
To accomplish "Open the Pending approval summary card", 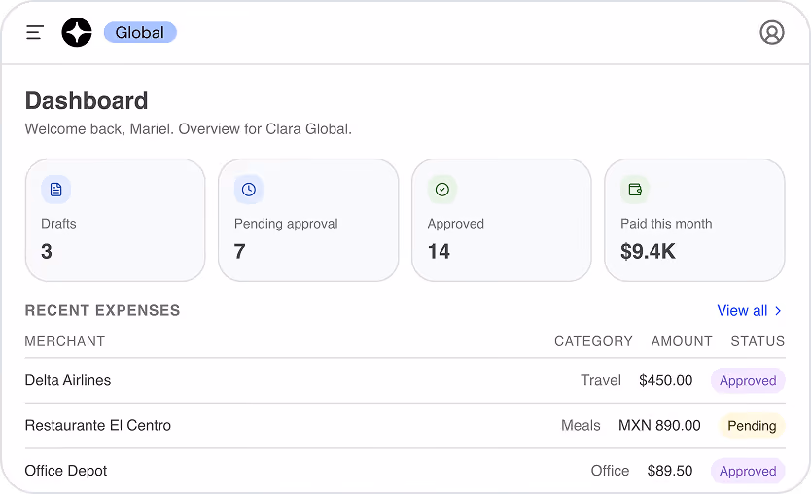I will pyautogui.click(x=308, y=221).
